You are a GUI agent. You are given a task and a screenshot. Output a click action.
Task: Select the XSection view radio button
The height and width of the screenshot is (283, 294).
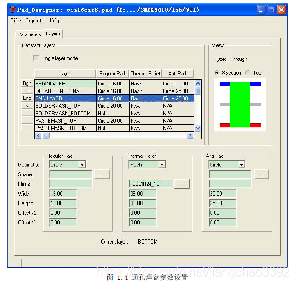tap(217, 73)
